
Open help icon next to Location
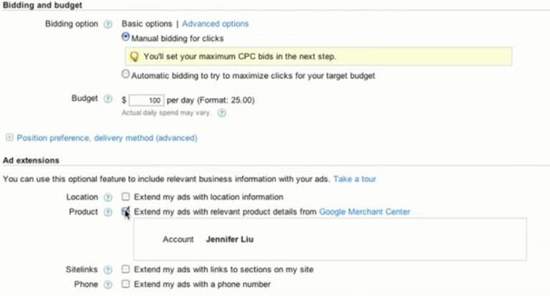(108, 197)
